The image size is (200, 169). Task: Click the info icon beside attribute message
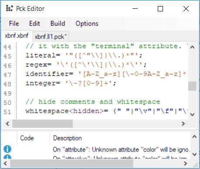[x=7, y=149]
